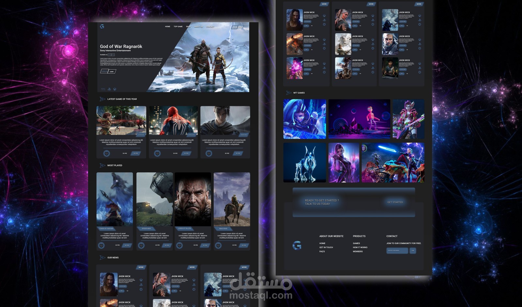
Task: Click heart icon on Lords of Fallen card
Action: click(179, 245)
